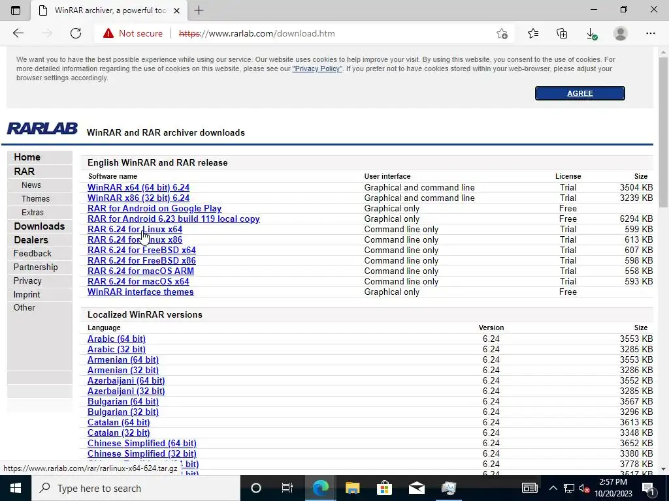Download RAR 6.24 for Linux x64
669x501 pixels.
[x=135, y=229]
